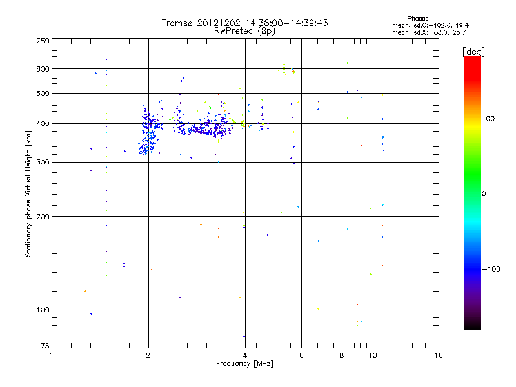The image size is (516, 387).
Task: Click the '600' height axis tick label
Action: click(43, 69)
